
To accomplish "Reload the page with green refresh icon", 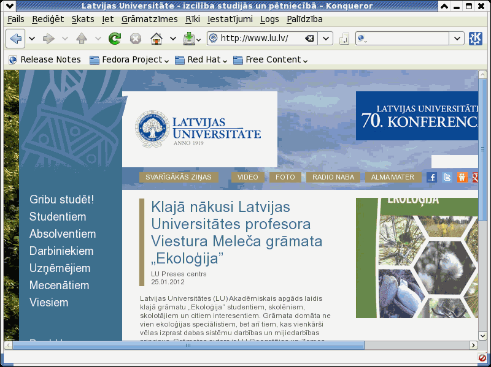I will click(115, 39).
